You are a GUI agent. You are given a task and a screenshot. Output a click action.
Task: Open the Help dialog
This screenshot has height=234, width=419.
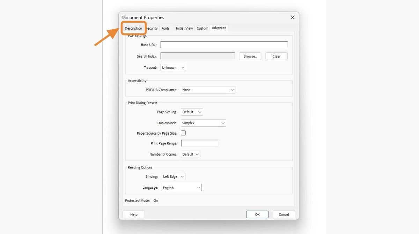133,214
